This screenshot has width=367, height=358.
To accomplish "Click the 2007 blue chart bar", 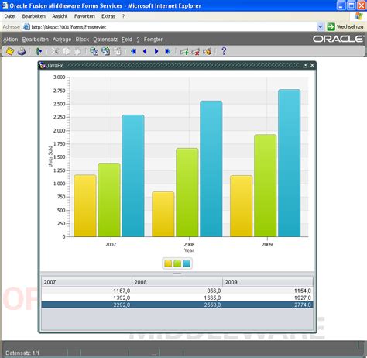I will point(133,176).
